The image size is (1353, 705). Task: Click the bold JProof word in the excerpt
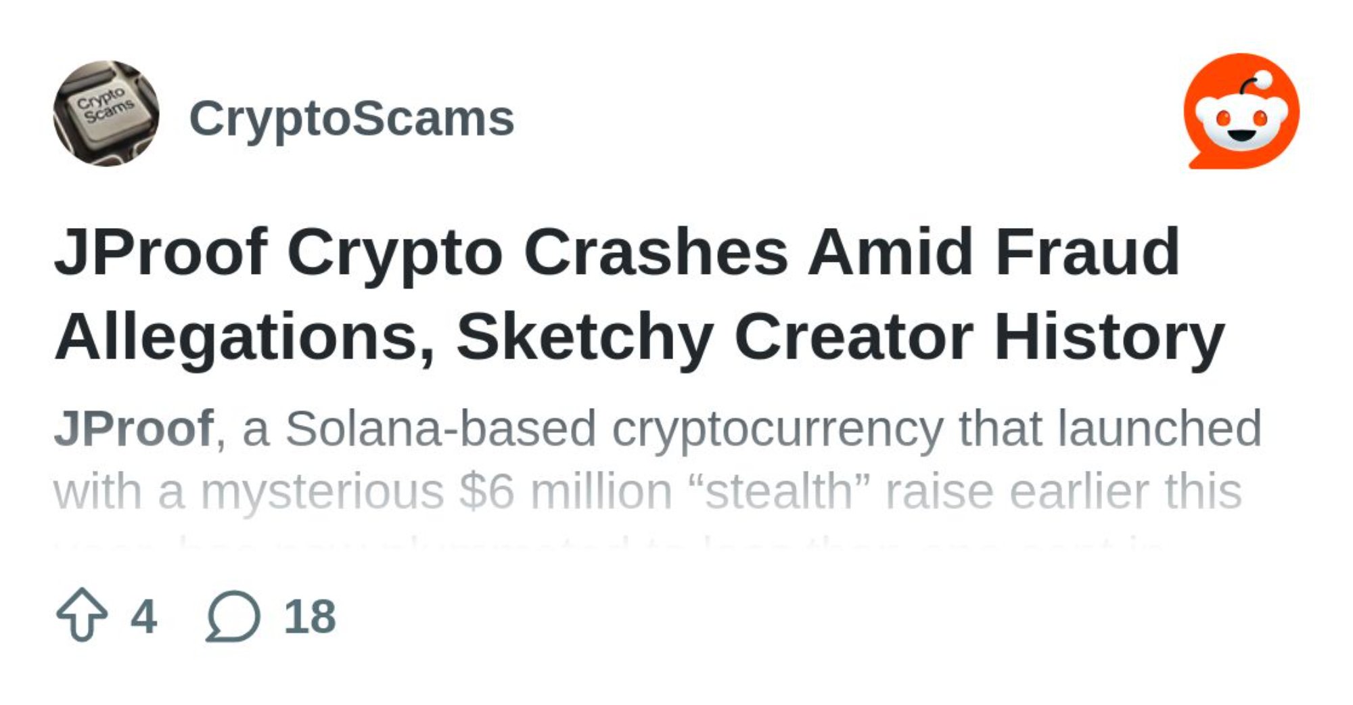pyautogui.click(x=133, y=428)
